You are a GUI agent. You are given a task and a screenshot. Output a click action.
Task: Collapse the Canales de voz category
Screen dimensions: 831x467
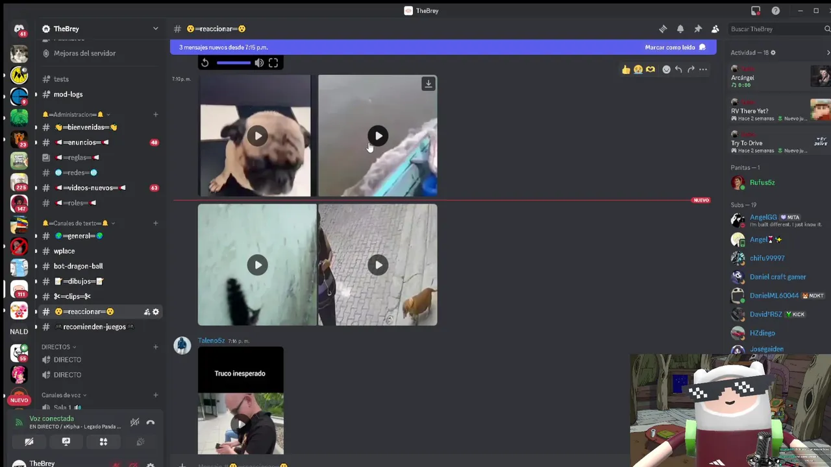tap(64, 395)
